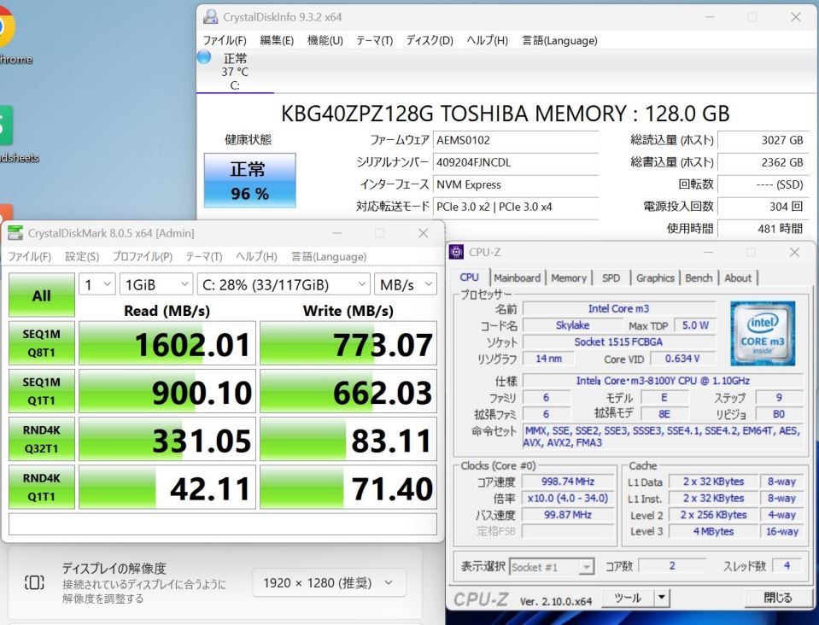The height and width of the screenshot is (625, 819).
Task: Click the Skylake code name field
Action: click(x=572, y=324)
